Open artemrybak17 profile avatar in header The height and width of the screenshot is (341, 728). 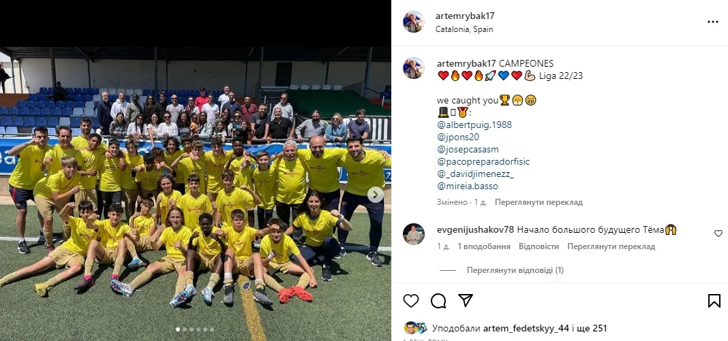(413, 22)
